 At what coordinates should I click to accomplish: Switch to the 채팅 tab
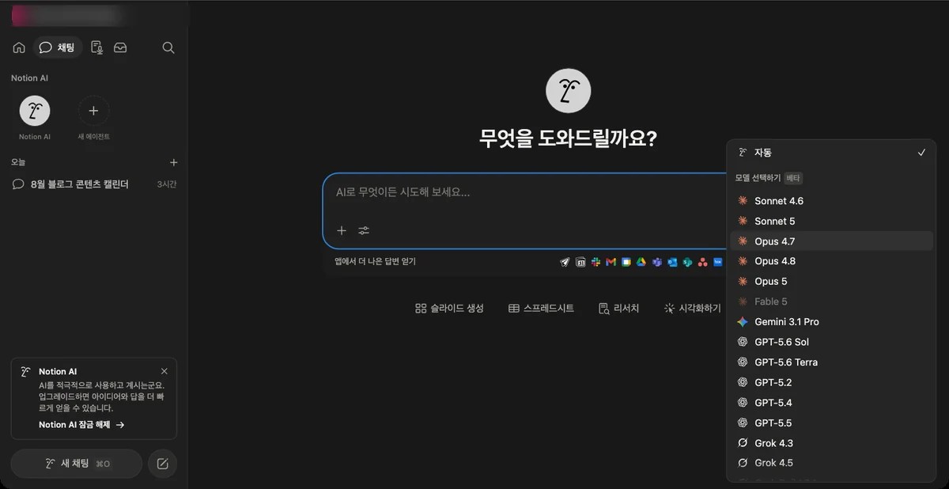58,47
